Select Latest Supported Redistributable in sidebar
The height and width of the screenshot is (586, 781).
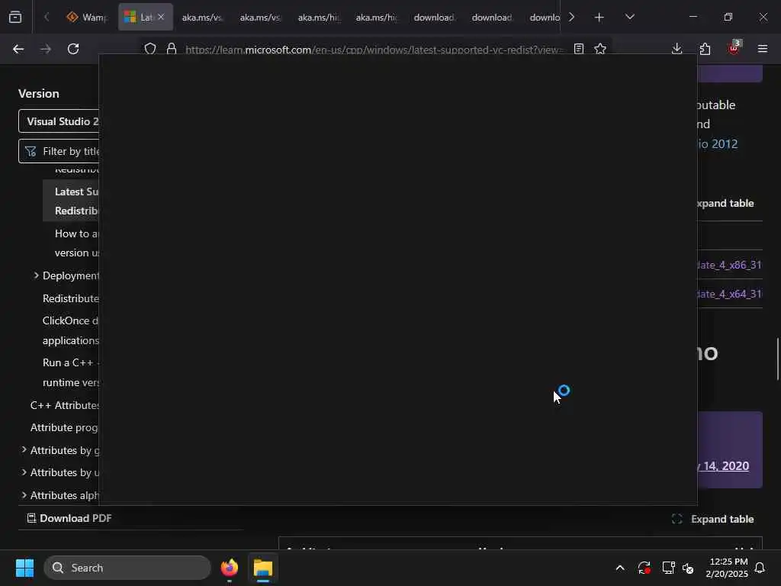coord(71,201)
